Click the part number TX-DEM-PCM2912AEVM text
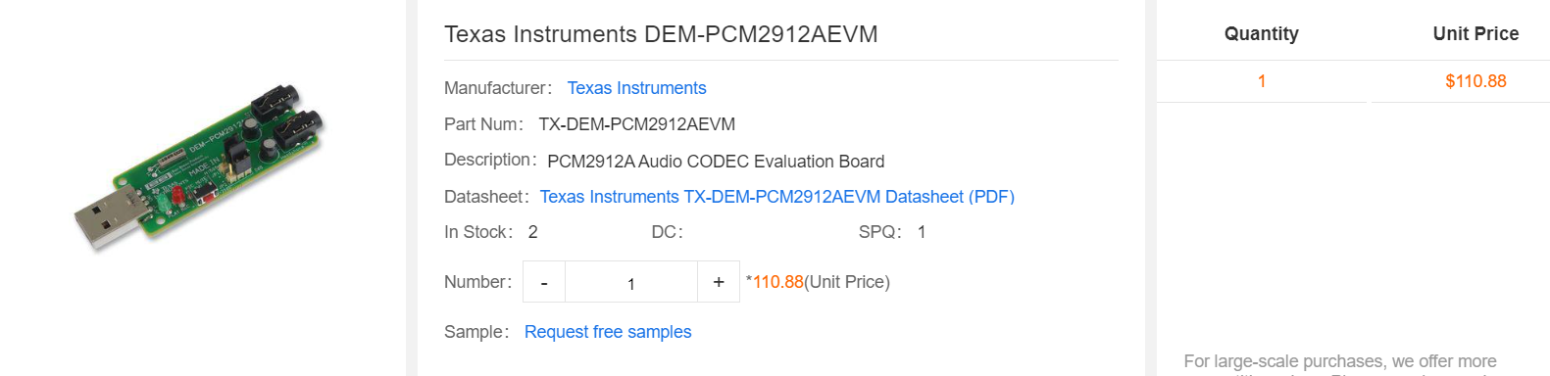 [636, 124]
